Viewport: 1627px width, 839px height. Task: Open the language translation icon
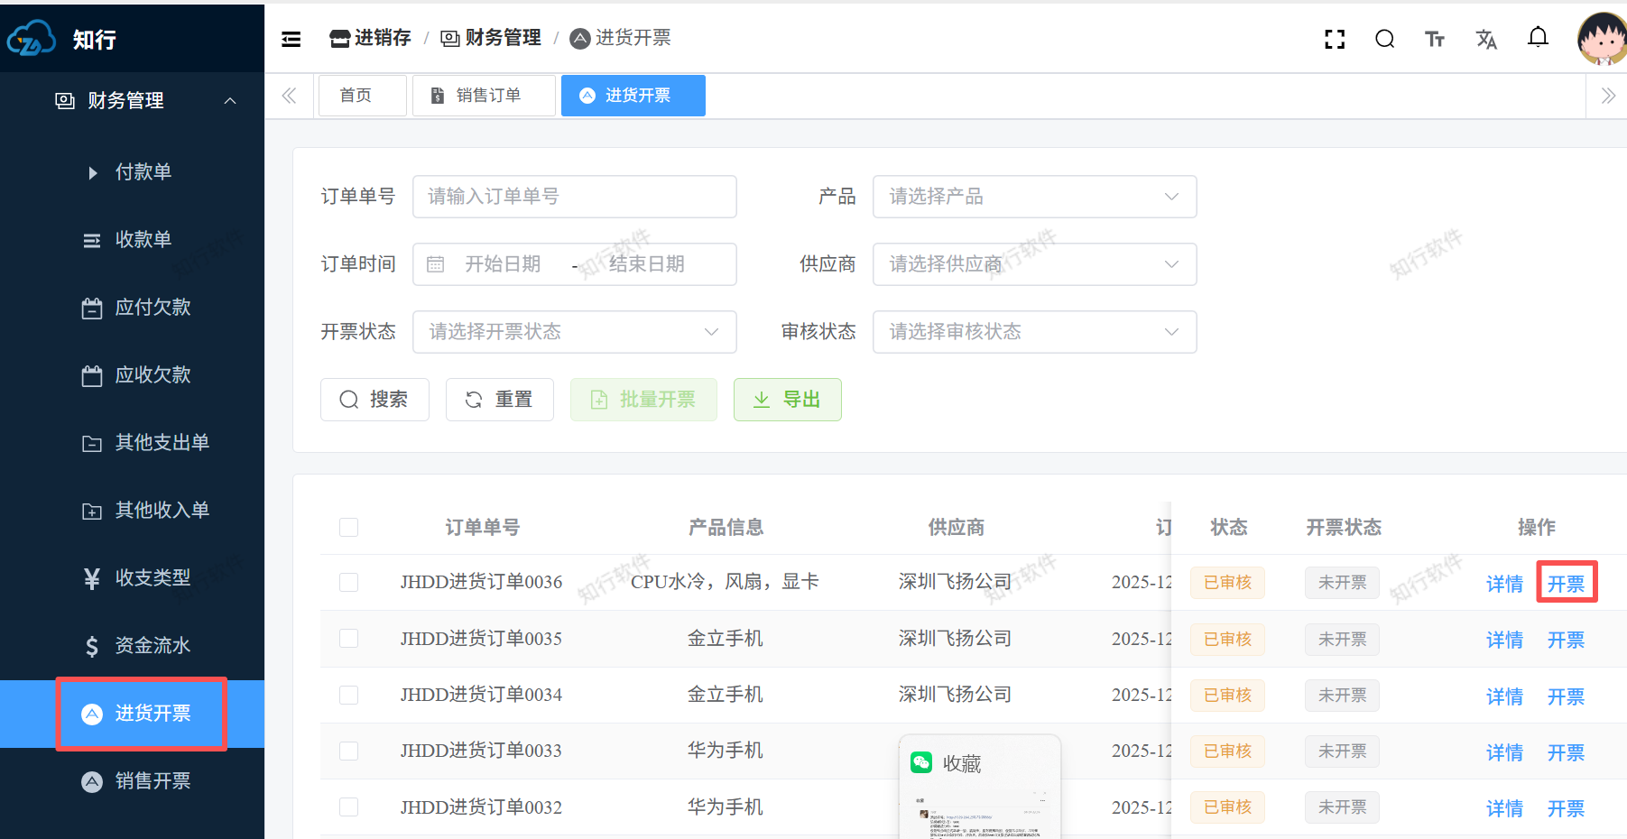1486,39
